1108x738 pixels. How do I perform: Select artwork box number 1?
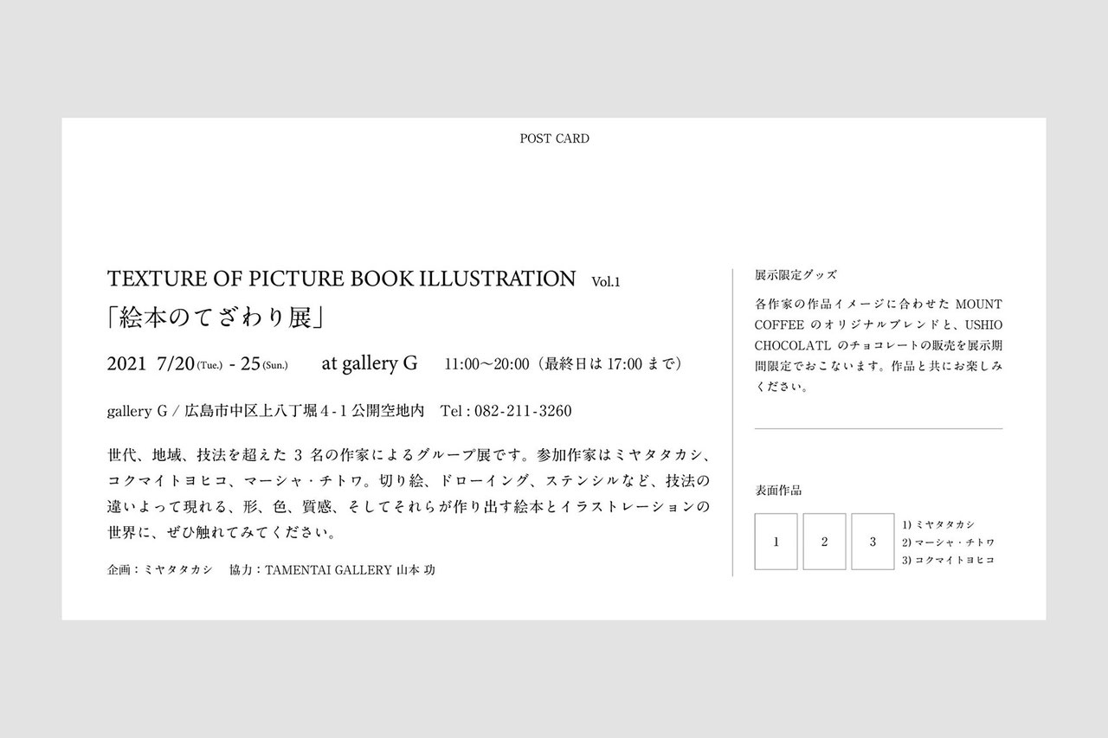coord(776,542)
